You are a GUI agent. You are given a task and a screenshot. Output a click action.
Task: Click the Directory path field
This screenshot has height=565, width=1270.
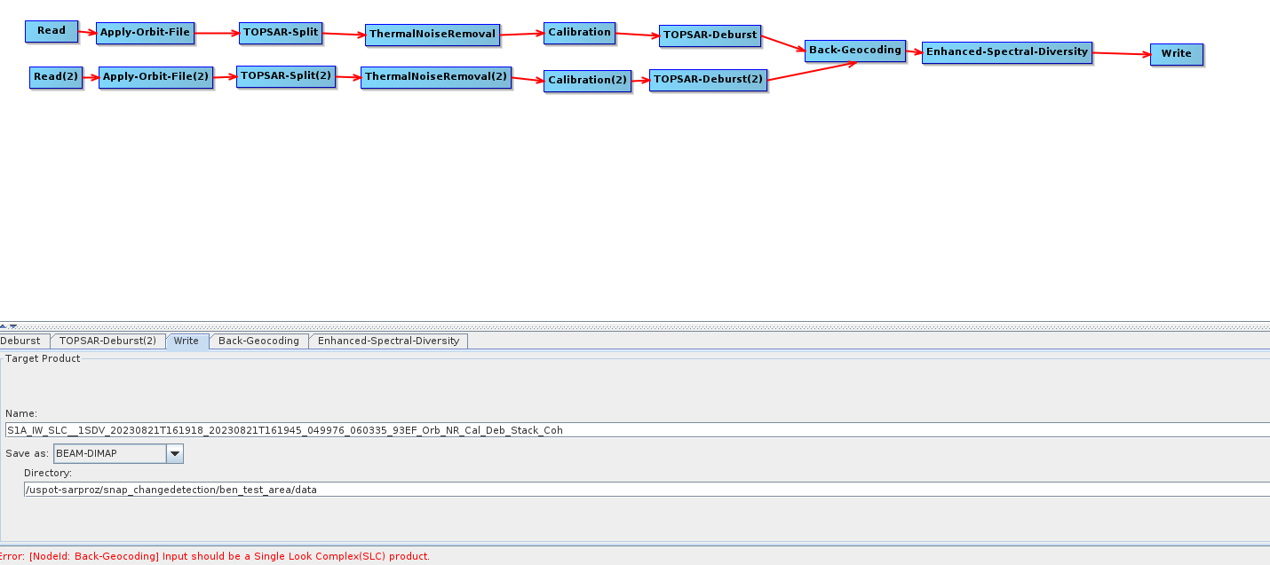[622, 490]
